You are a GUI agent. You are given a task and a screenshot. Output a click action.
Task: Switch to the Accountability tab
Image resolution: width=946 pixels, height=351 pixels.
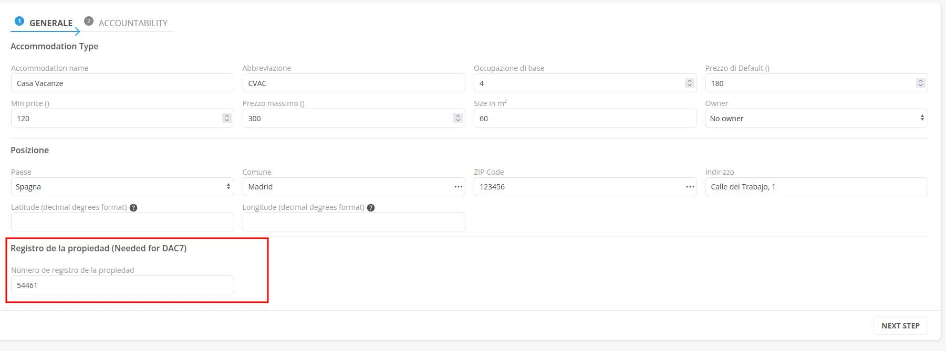coord(132,23)
